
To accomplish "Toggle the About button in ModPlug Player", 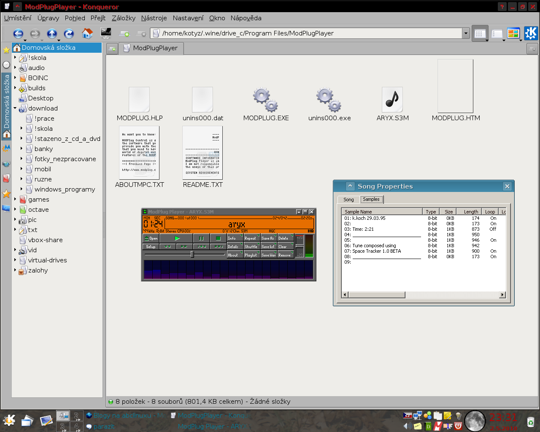I will point(235,255).
